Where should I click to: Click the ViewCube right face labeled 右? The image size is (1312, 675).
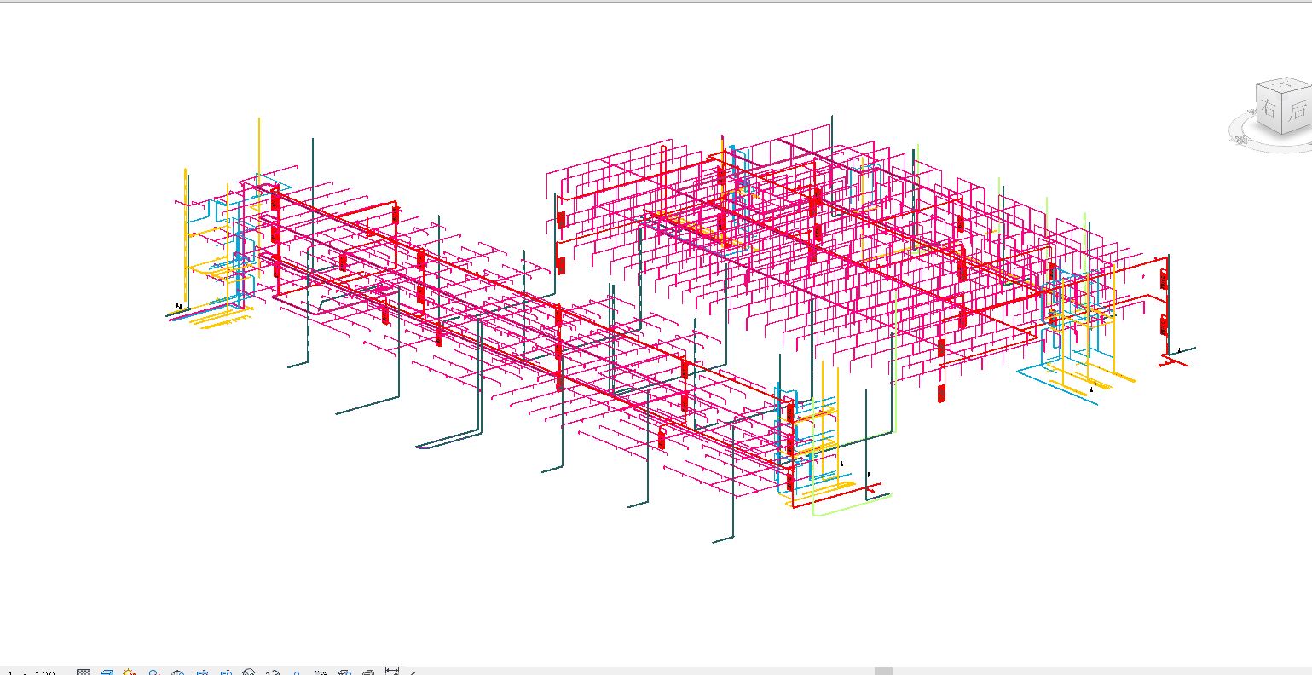tap(1269, 109)
